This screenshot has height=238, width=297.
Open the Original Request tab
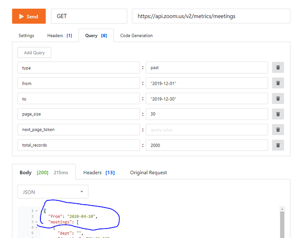click(x=148, y=173)
